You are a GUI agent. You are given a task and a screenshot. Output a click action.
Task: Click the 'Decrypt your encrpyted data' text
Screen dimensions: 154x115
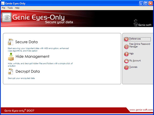(21, 78)
